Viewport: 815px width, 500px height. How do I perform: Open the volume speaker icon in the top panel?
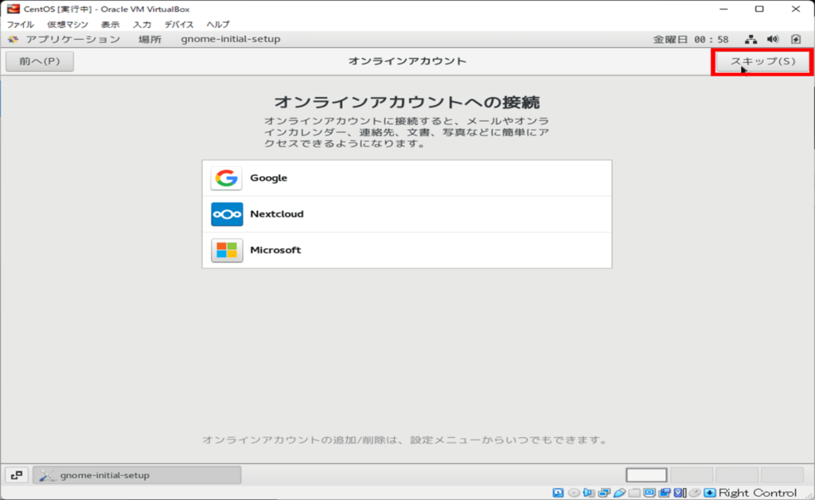click(773, 40)
